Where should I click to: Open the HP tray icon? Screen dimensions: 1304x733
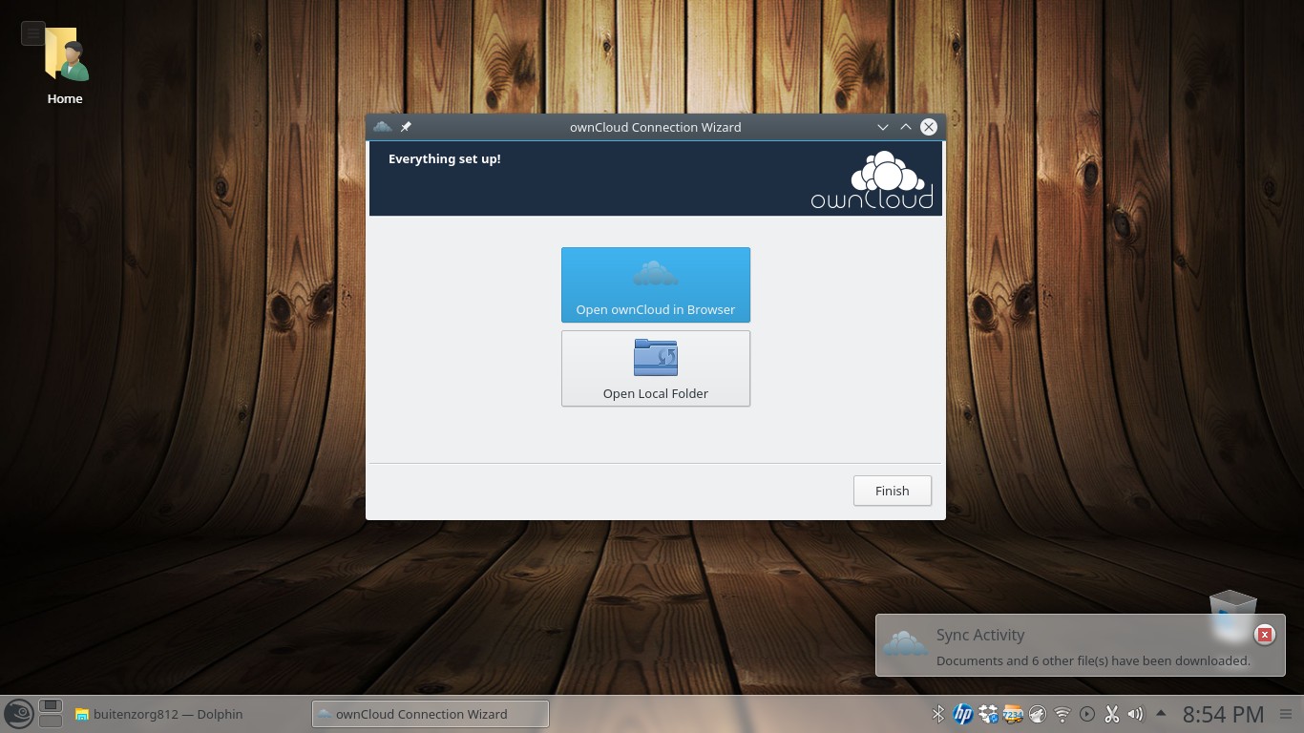coord(962,714)
